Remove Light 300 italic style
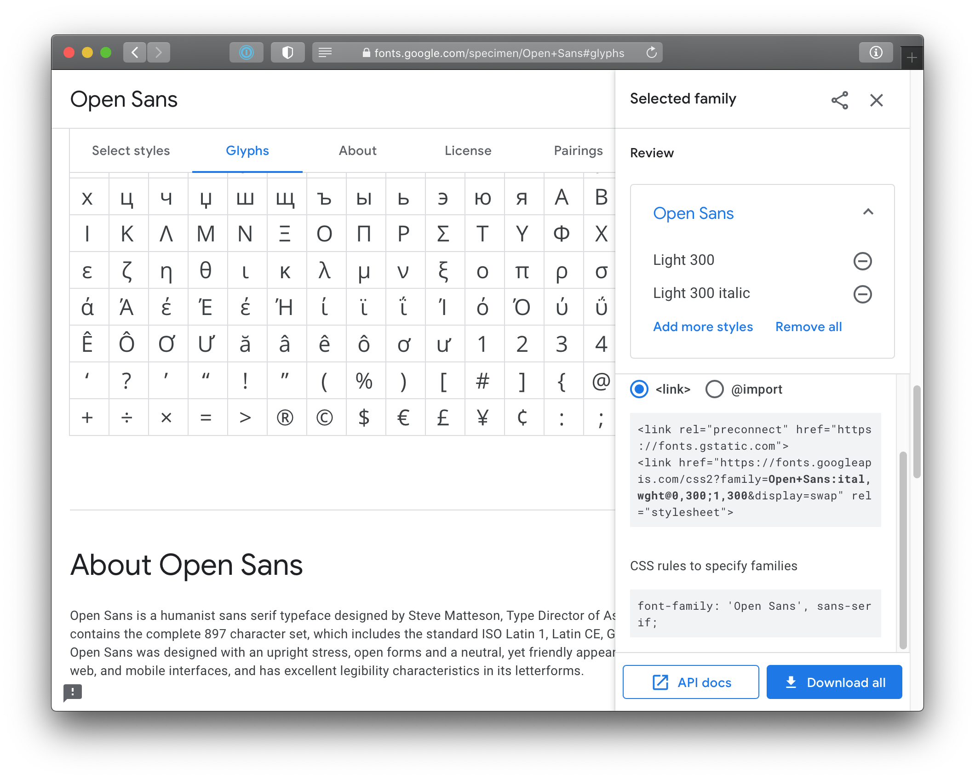The width and height of the screenshot is (975, 779). [862, 294]
